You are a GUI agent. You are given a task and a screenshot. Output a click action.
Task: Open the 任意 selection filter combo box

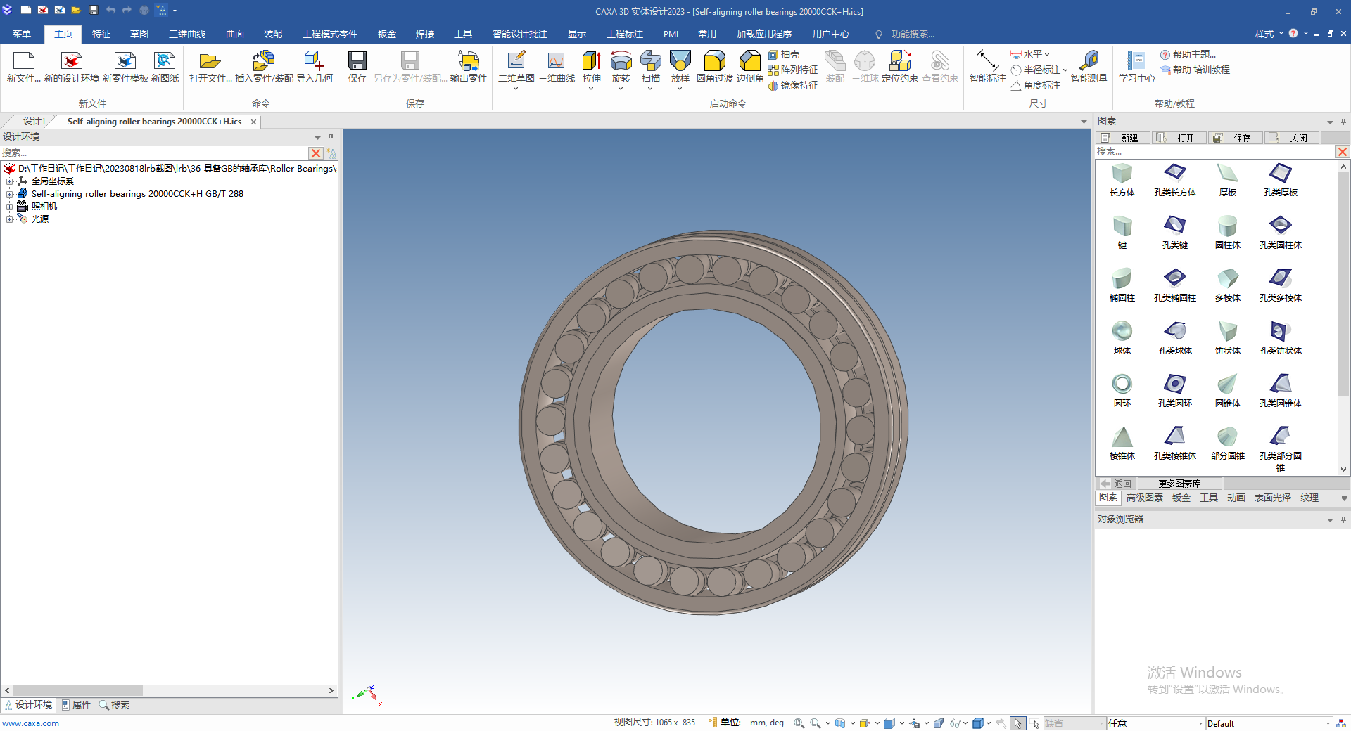[1155, 723]
